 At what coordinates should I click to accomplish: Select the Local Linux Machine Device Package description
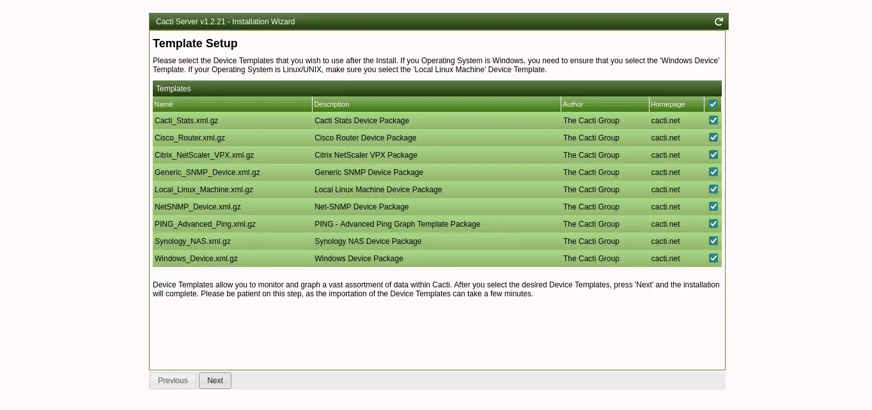click(378, 190)
